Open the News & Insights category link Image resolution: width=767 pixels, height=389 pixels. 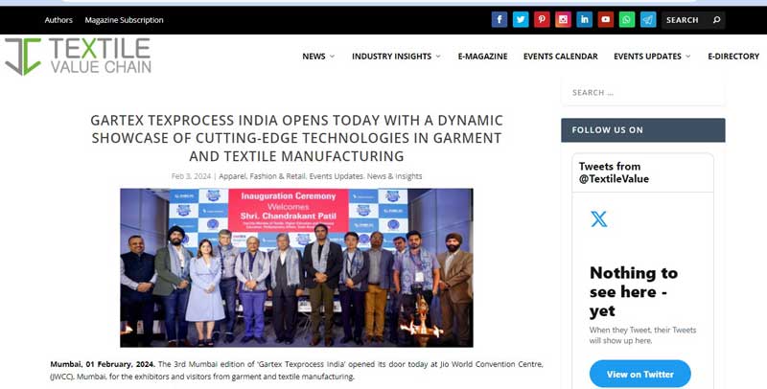394,176
